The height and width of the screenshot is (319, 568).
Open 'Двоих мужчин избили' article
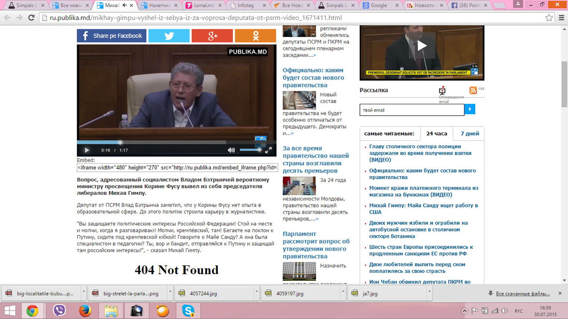(418, 229)
